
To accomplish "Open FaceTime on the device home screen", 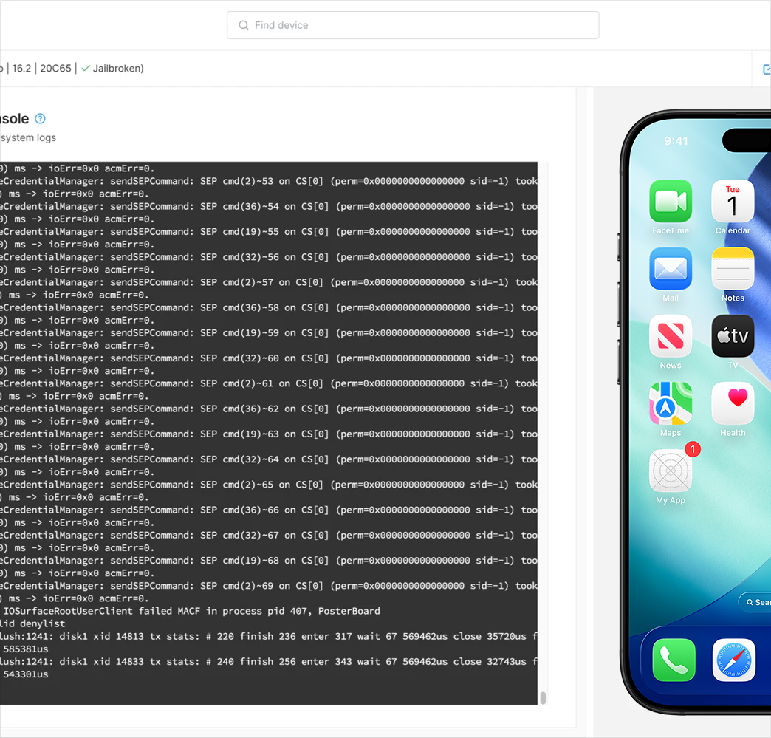I will [x=671, y=202].
